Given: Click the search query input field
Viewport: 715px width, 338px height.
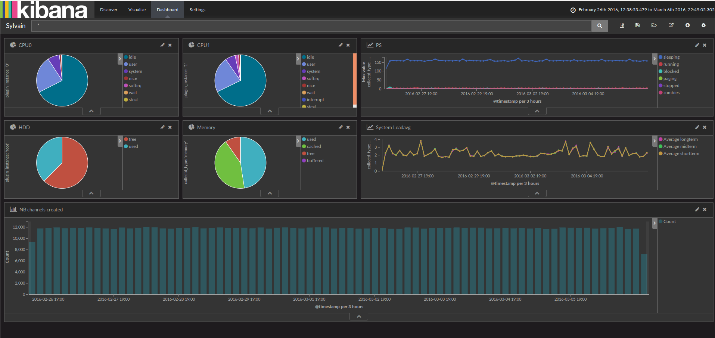Looking at the screenshot, I should click(311, 26).
